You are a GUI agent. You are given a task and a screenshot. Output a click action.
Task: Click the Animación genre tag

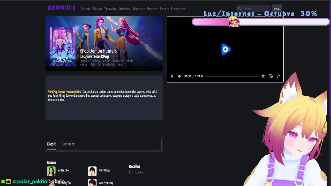tap(118, 61)
